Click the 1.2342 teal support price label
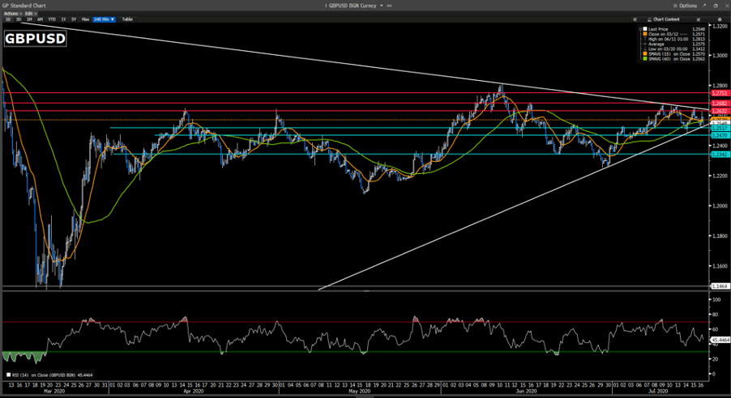Image resolution: width=731 pixels, height=398 pixels. (x=720, y=154)
